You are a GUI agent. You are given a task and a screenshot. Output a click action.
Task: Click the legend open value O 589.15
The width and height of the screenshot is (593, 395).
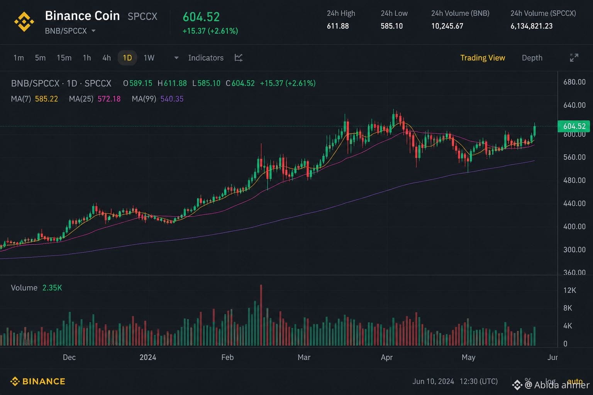[137, 83]
